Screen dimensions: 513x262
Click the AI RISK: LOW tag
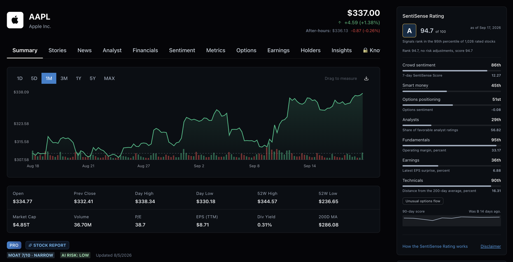click(75, 255)
